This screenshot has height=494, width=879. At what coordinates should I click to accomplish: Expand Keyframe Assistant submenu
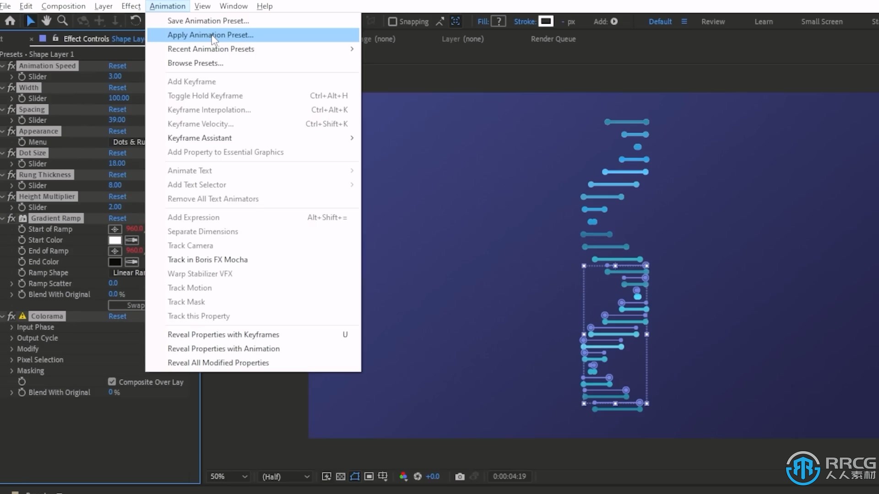click(199, 138)
